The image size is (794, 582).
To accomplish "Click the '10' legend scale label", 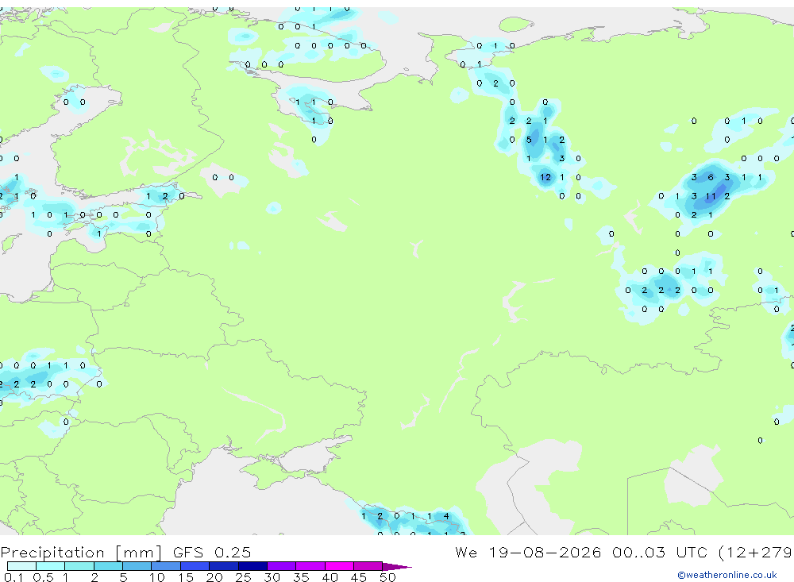I will (157, 577).
